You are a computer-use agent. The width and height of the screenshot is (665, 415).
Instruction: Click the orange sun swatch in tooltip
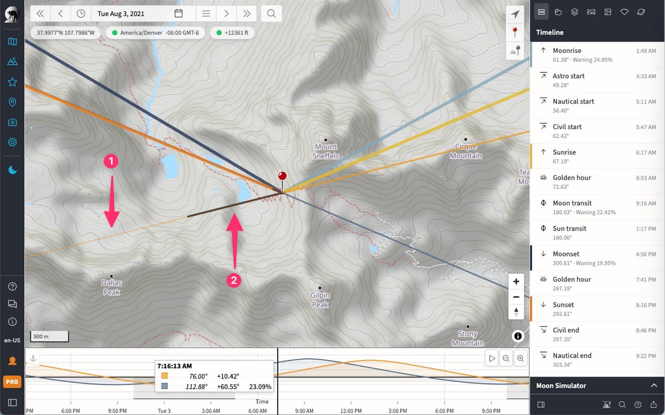click(x=163, y=376)
